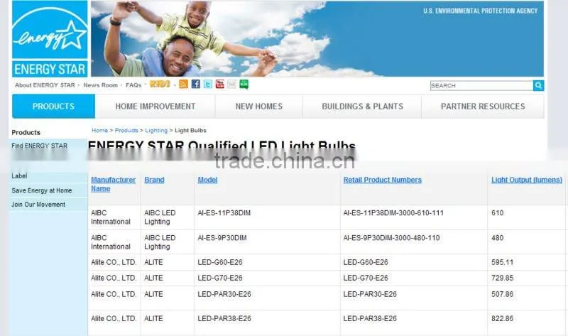
Task: Select model cell LED-G70-E26
Action: pos(220,278)
